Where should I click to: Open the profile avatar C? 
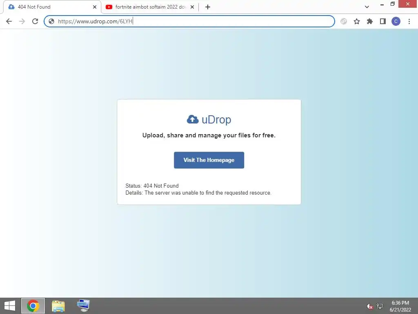click(396, 21)
